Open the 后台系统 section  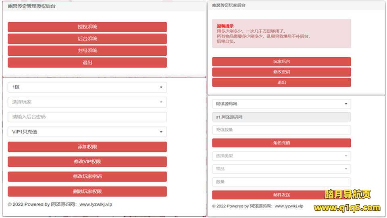click(x=87, y=39)
